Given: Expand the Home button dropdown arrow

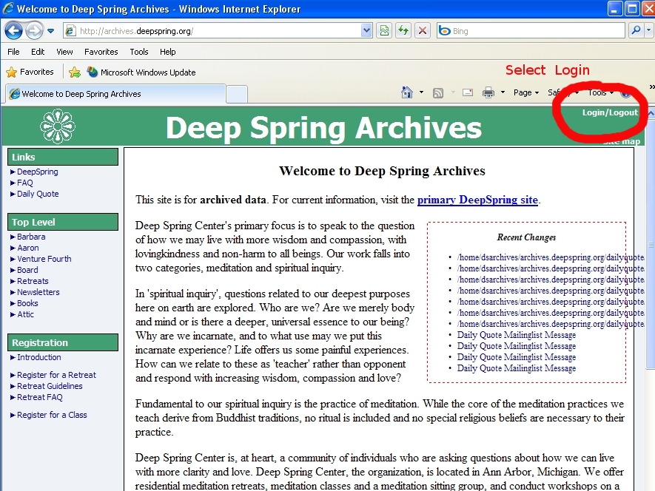Looking at the screenshot, I should click(x=421, y=92).
